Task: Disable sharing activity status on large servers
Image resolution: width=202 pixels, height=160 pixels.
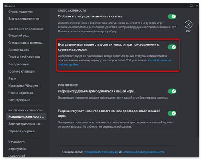Action: 172,47
